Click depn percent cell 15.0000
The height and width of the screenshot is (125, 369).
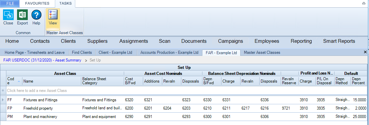pos(359,100)
